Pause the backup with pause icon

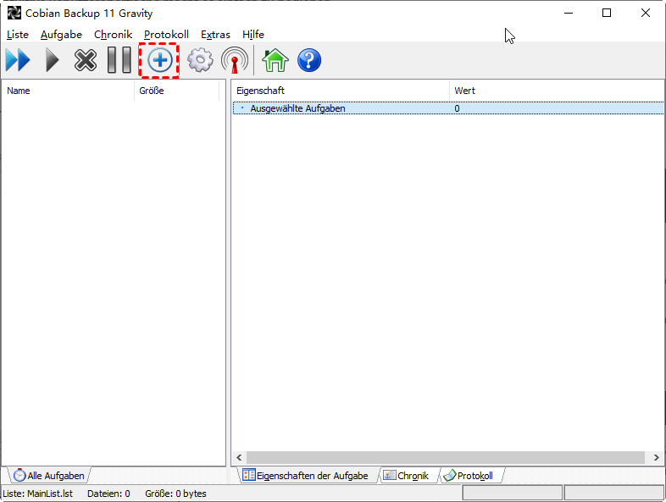click(119, 61)
